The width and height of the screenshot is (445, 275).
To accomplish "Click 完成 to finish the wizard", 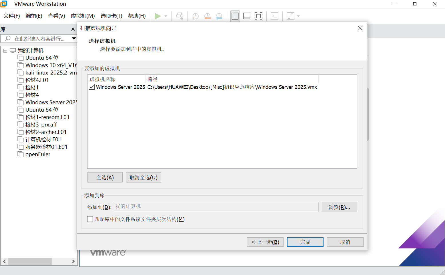I will [x=305, y=242].
